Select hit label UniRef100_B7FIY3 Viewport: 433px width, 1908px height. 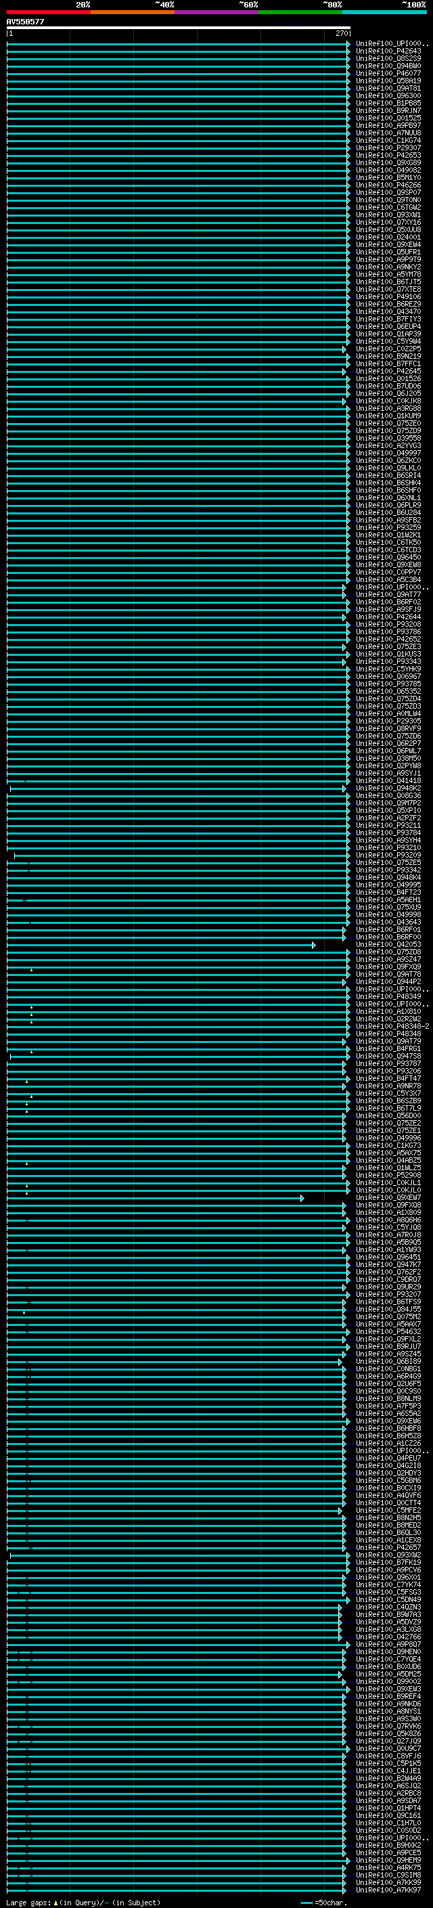388,319
